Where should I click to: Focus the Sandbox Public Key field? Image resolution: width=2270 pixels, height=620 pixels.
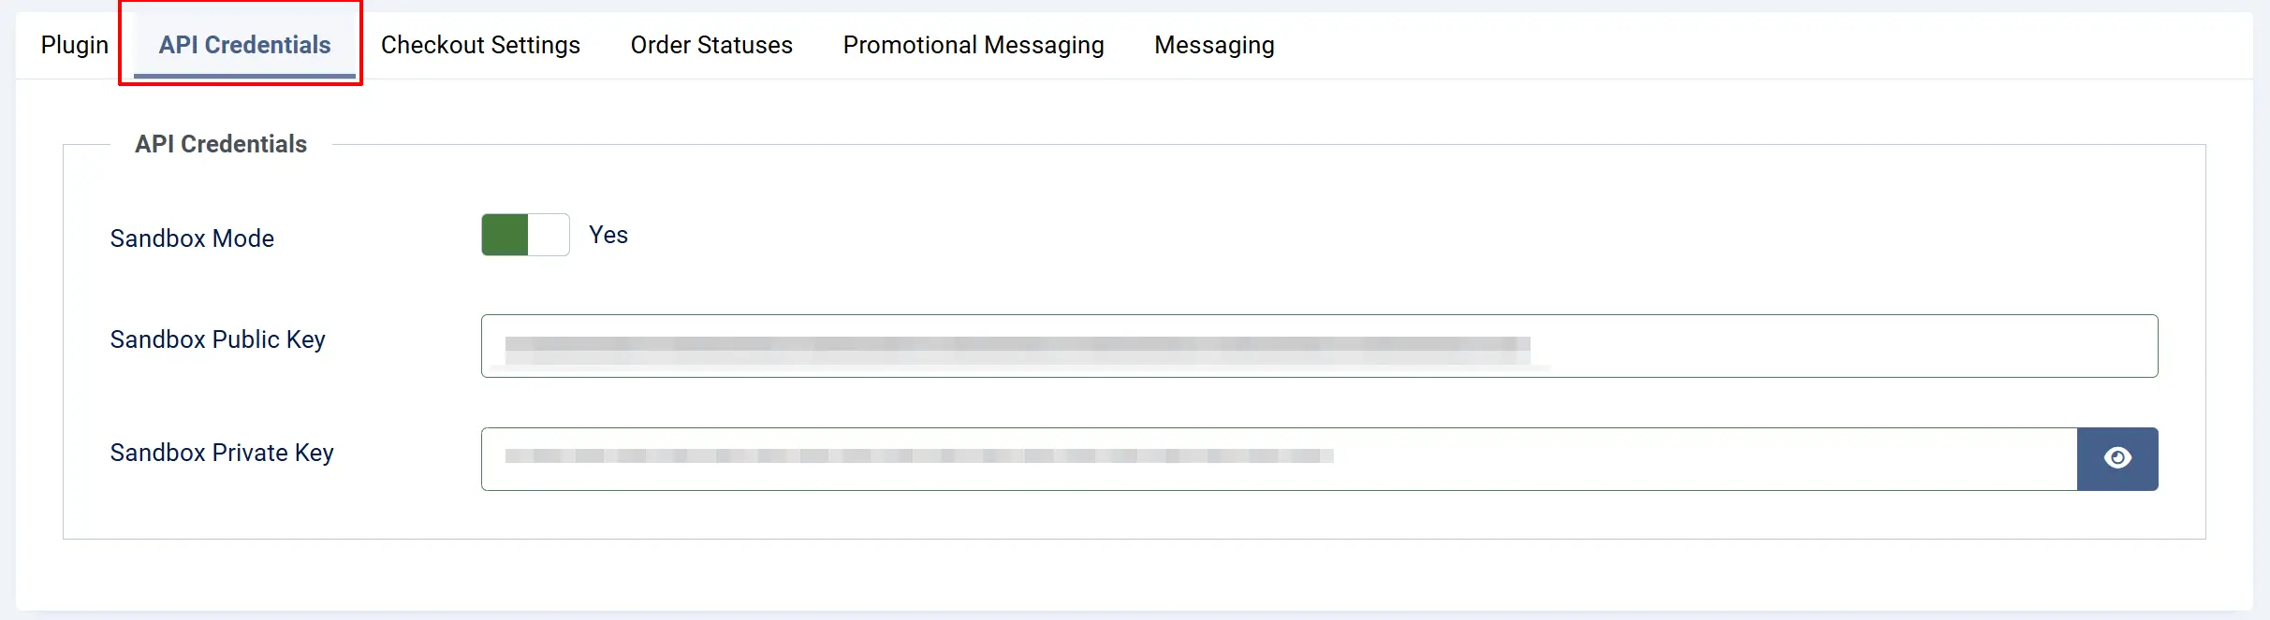coord(1319,346)
